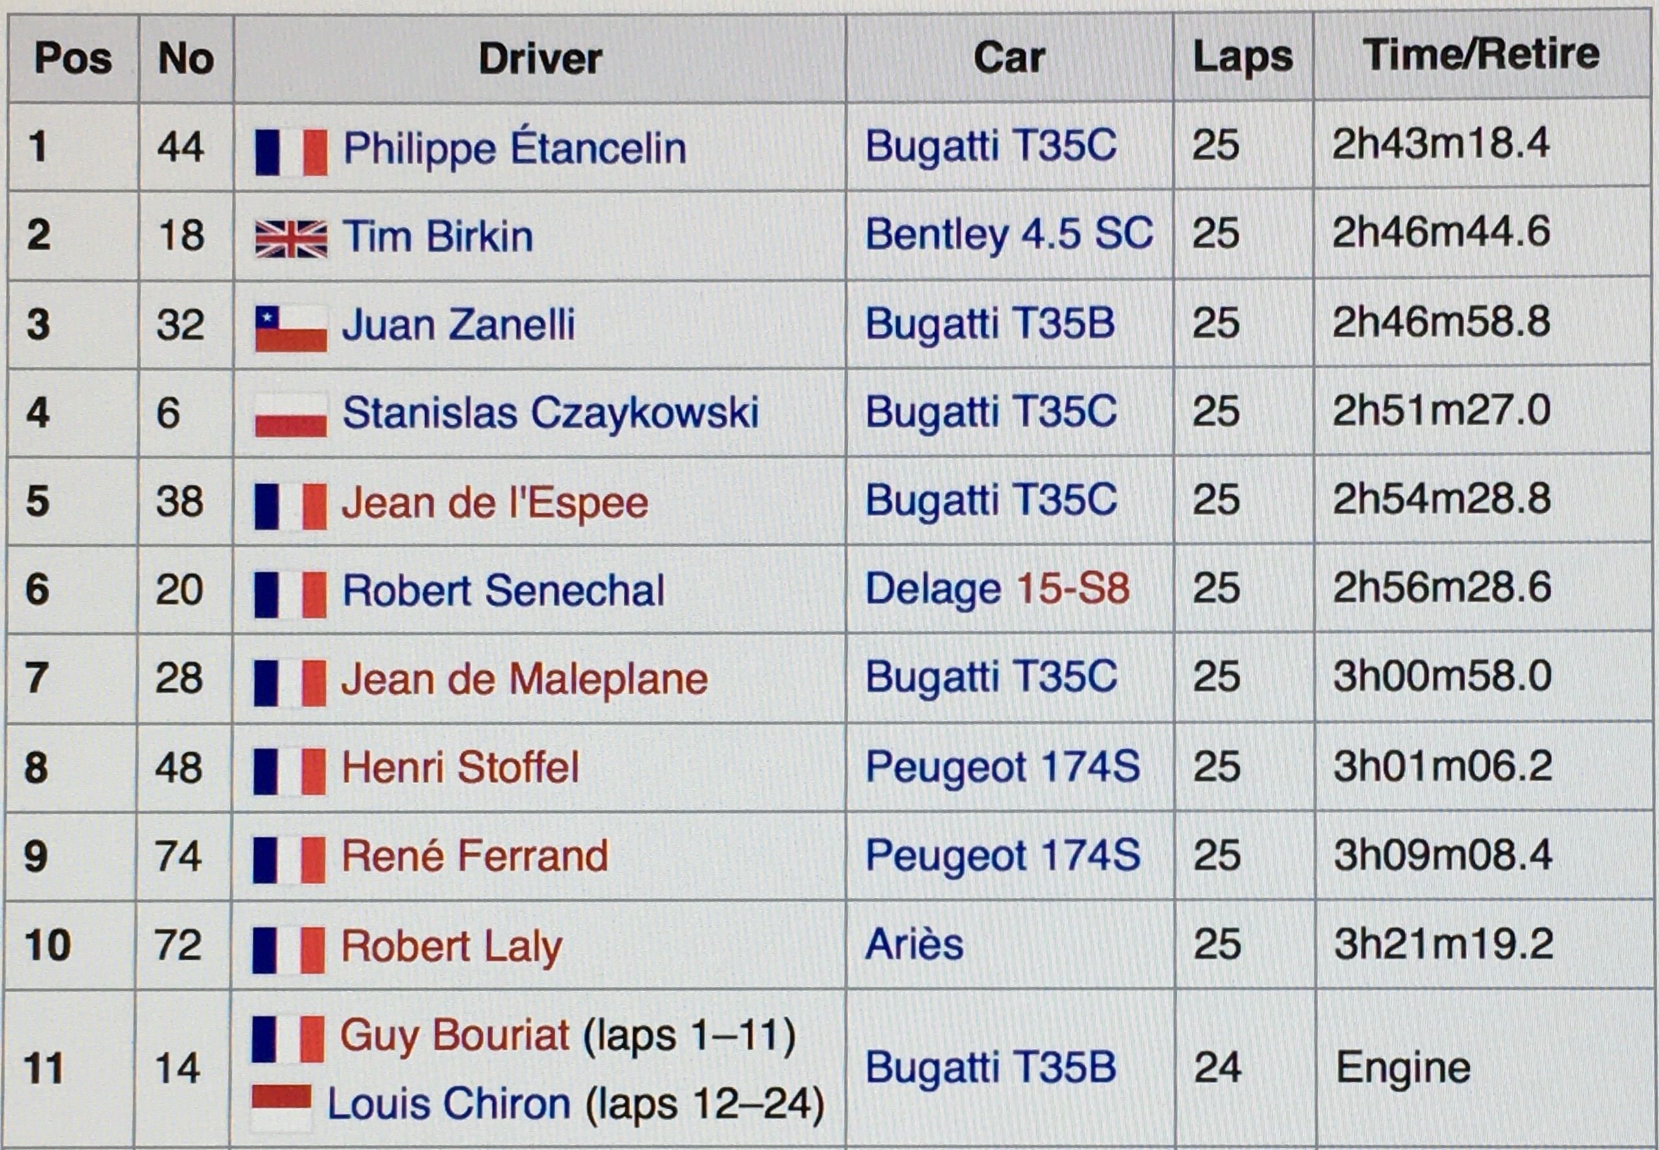Image resolution: width=1659 pixels, height=1150 pixels.
Task: Click the Chilean flag beside Juan Zanelli
Action: pyautogui.click(x=291, y=329)
